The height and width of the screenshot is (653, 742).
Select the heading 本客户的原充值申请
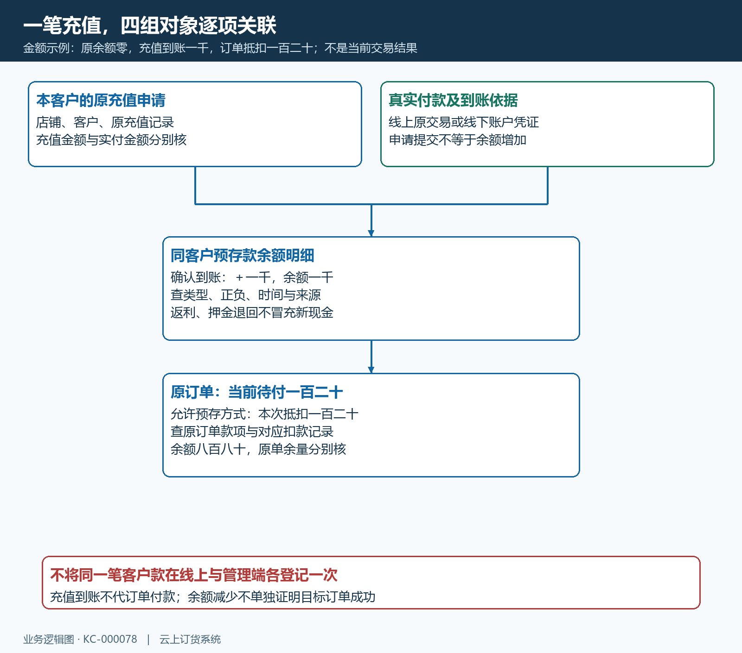coord(101,100)
